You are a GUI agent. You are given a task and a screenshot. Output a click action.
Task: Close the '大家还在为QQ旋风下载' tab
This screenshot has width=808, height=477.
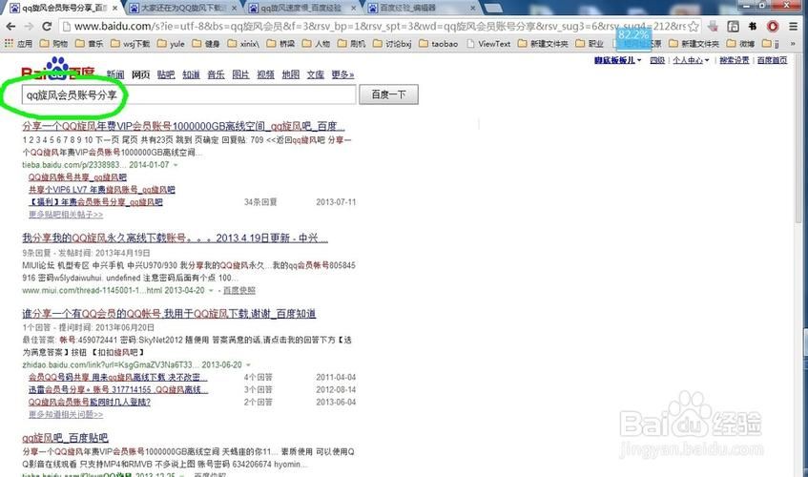[234, 9]
